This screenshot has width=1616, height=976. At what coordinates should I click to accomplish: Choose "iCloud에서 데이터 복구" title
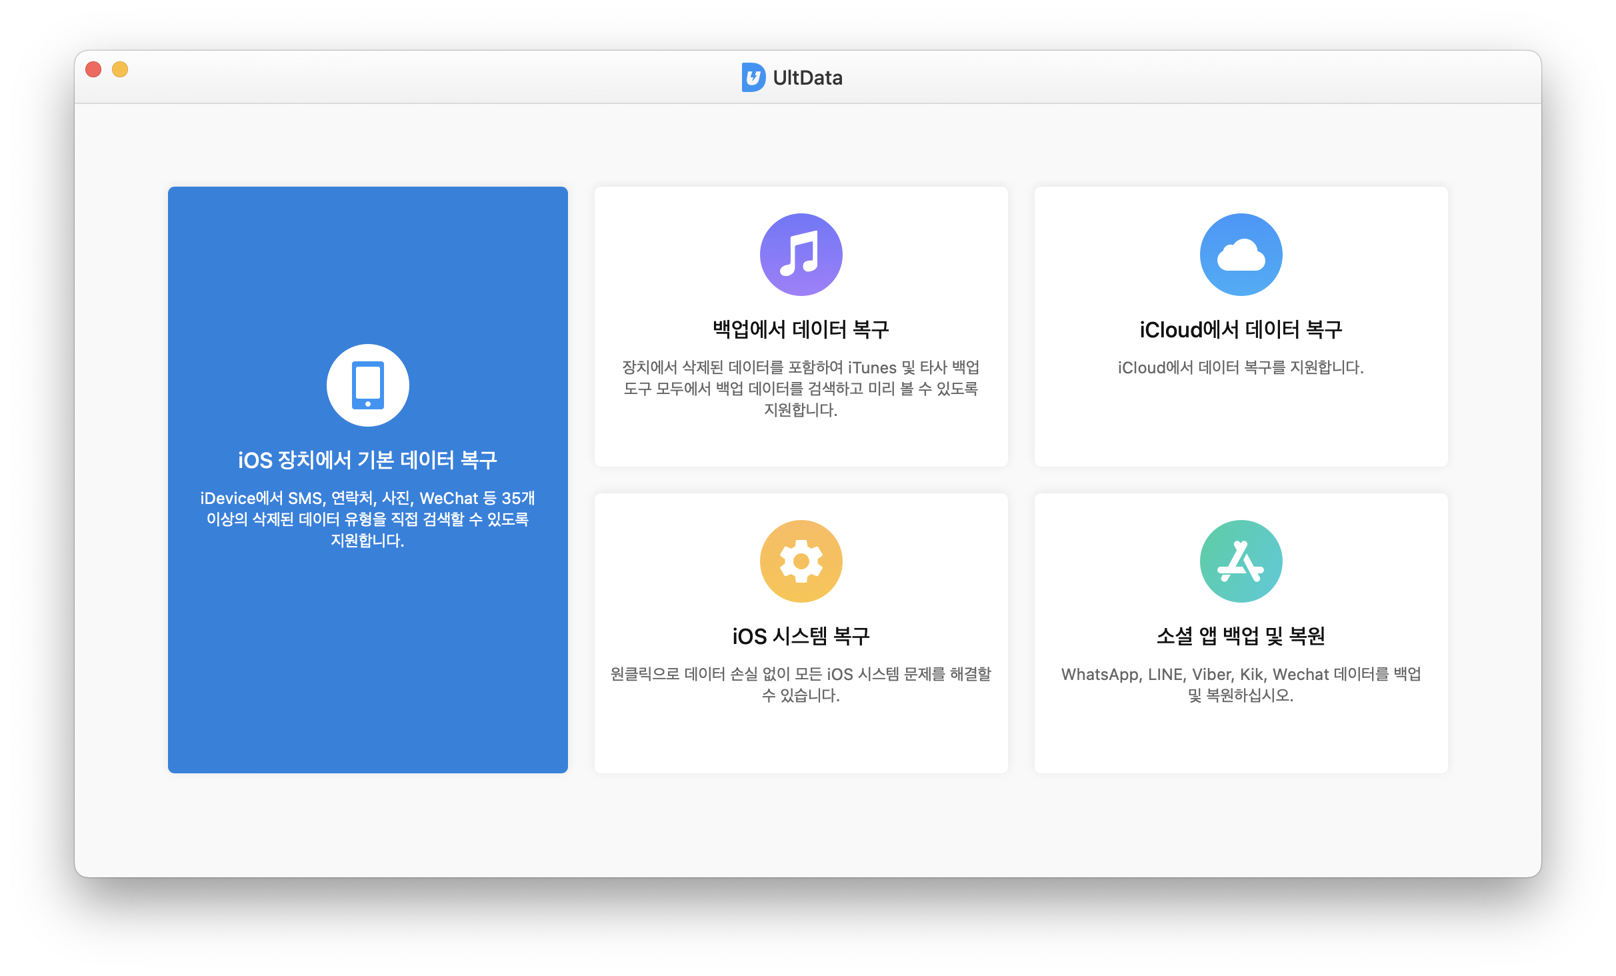pos(1241,329)
